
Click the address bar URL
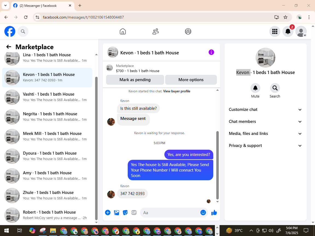(x=83, y=17)
